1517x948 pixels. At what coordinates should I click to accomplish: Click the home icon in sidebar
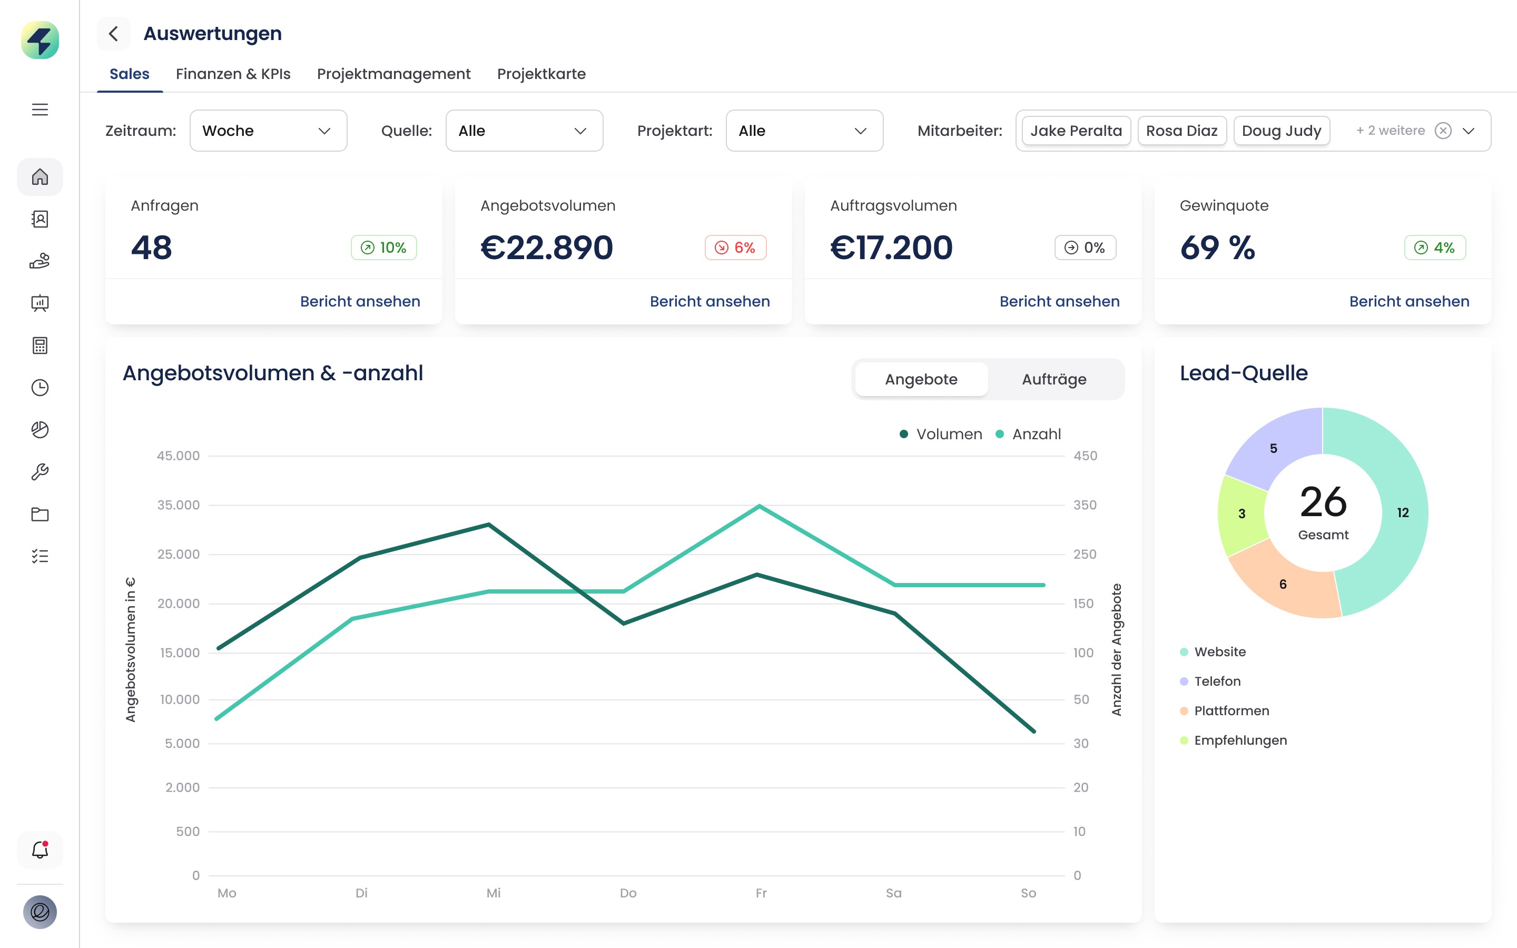click(x=40, y=177)
